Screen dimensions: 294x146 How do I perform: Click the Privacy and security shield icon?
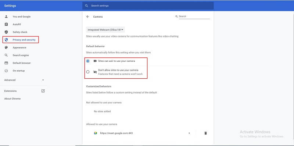pos(6,40)
